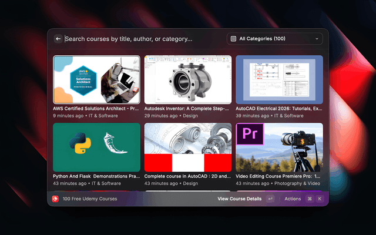This screenshot has height=235, width=376.
Task: Click the red Udemy extension icon
Action: [x=55, y=199]
